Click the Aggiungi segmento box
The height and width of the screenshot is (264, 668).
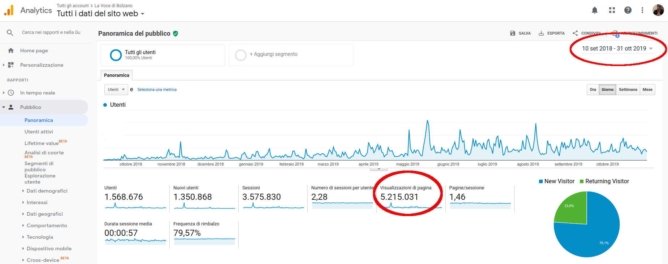[291, 55]
